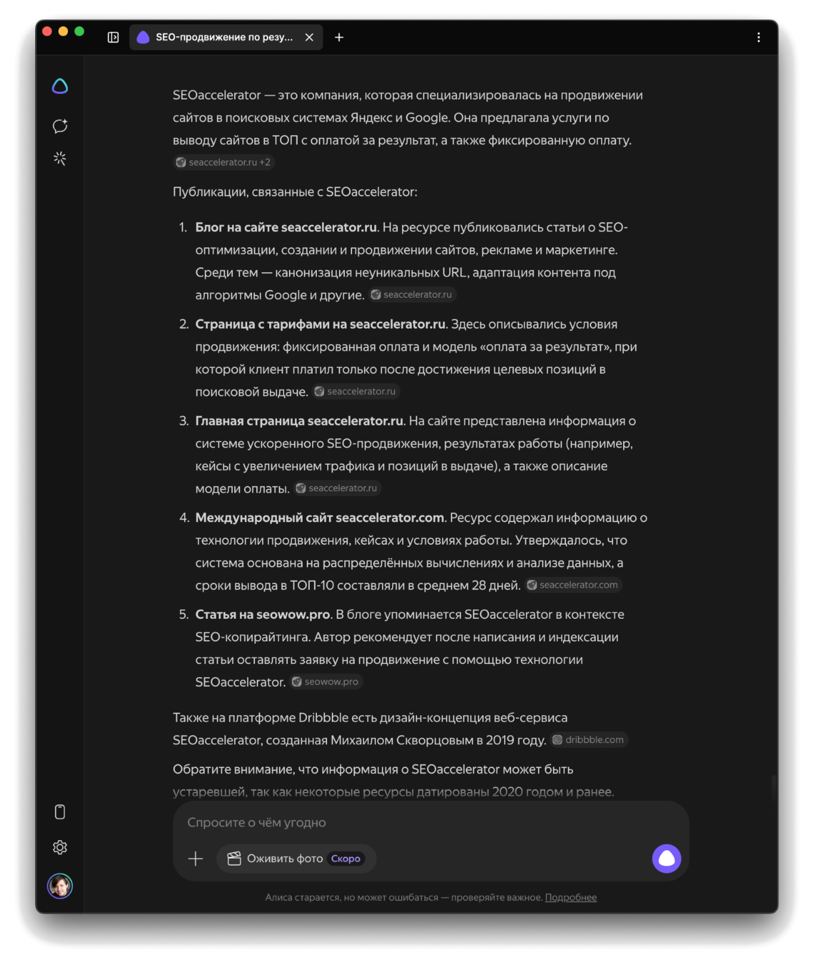The height and width of the screenshot is (967, 815).
Task: Click the plus attach icon in input
Action: (x=195, y=859)
